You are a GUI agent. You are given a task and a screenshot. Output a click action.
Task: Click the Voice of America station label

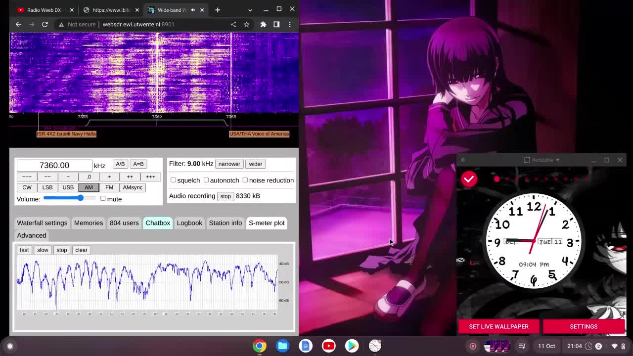pos(259,134)
